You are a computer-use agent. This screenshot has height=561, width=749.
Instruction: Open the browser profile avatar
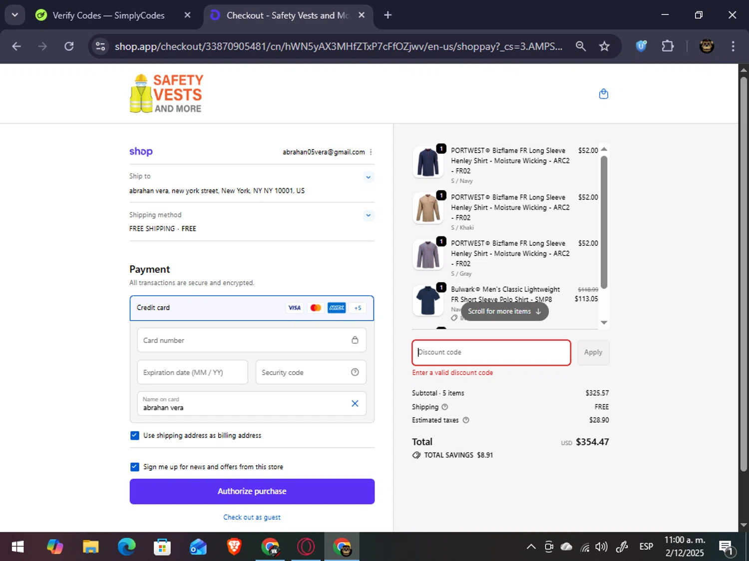point(706,46)
